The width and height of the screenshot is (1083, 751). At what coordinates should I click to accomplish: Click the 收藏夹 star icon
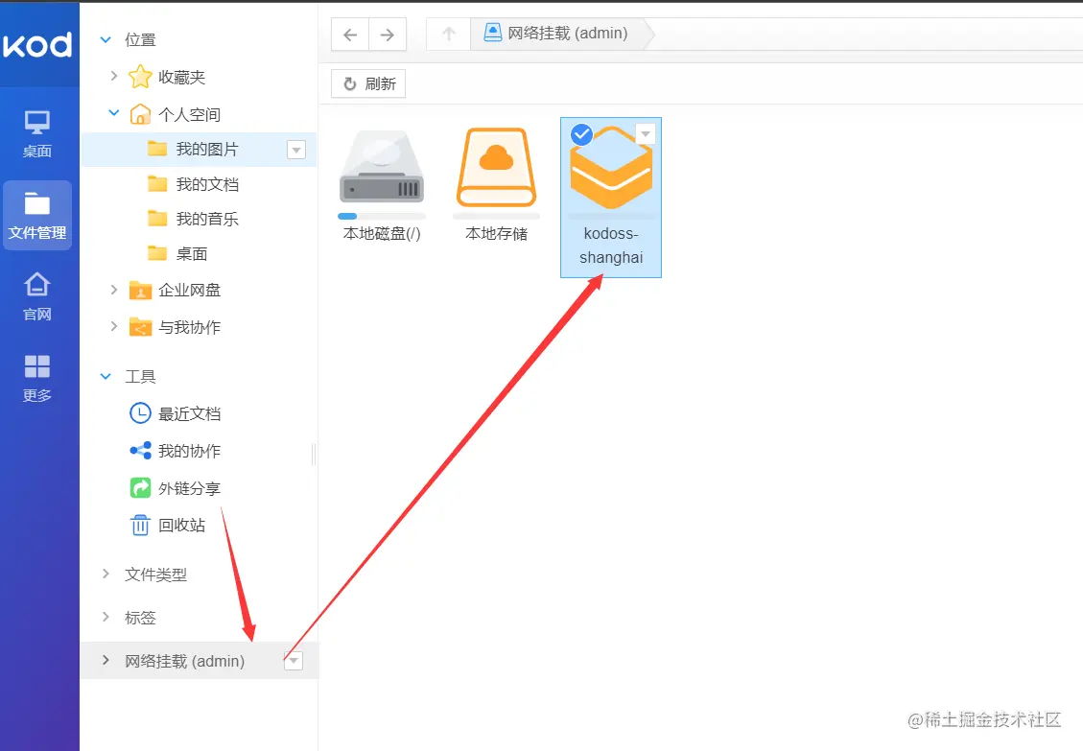click(x=140, y=77)
